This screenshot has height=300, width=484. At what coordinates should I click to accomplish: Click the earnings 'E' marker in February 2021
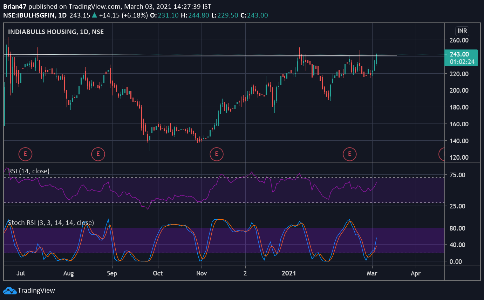[349, 154]
